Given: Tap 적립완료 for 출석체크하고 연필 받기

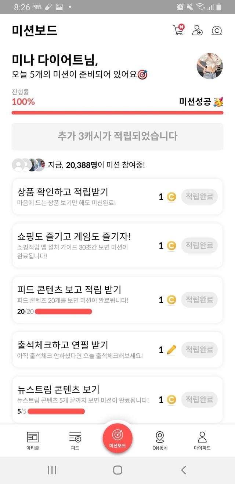Looking at the screenshot, I should pyautogui.click(x=199, y=349).
